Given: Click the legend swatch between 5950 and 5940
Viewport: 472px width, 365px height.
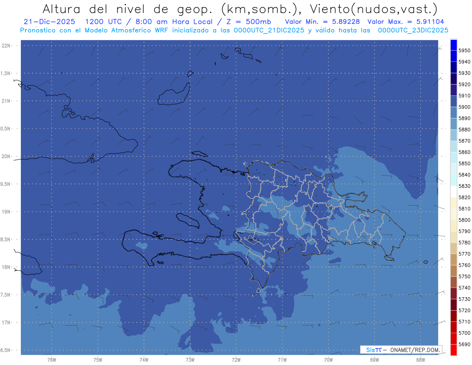Looking at the screenshot, I should coord(454,56).
